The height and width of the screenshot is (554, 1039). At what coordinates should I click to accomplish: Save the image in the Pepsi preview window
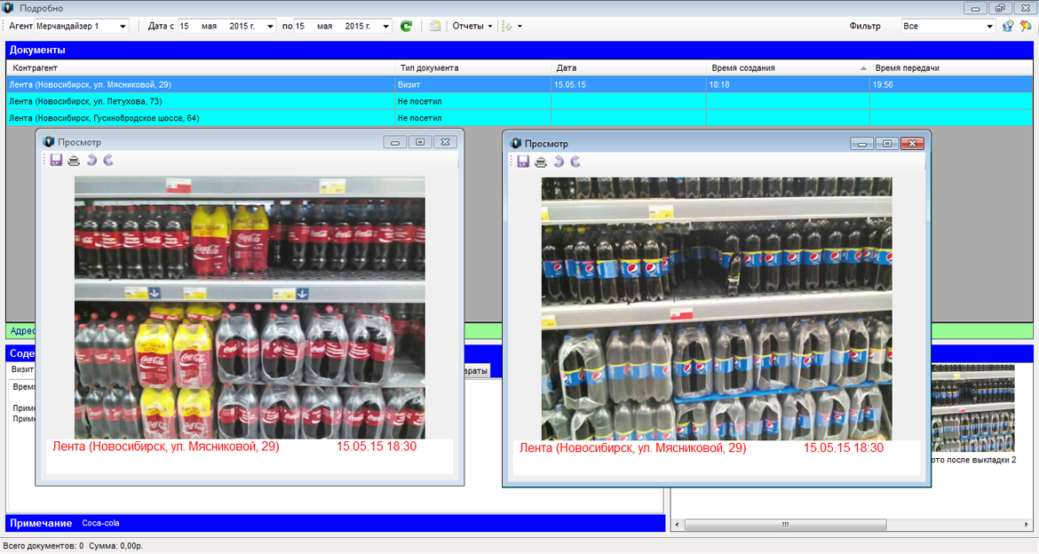[x=523, y=162]
